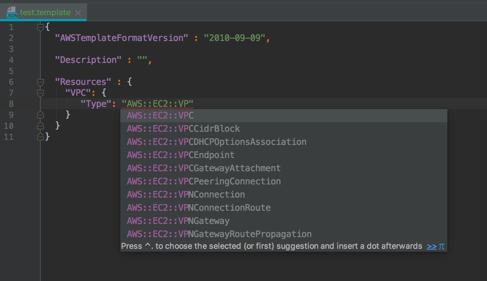Click fold end marker on line 9
Viewport: 487px width, 281px height.
40,115
